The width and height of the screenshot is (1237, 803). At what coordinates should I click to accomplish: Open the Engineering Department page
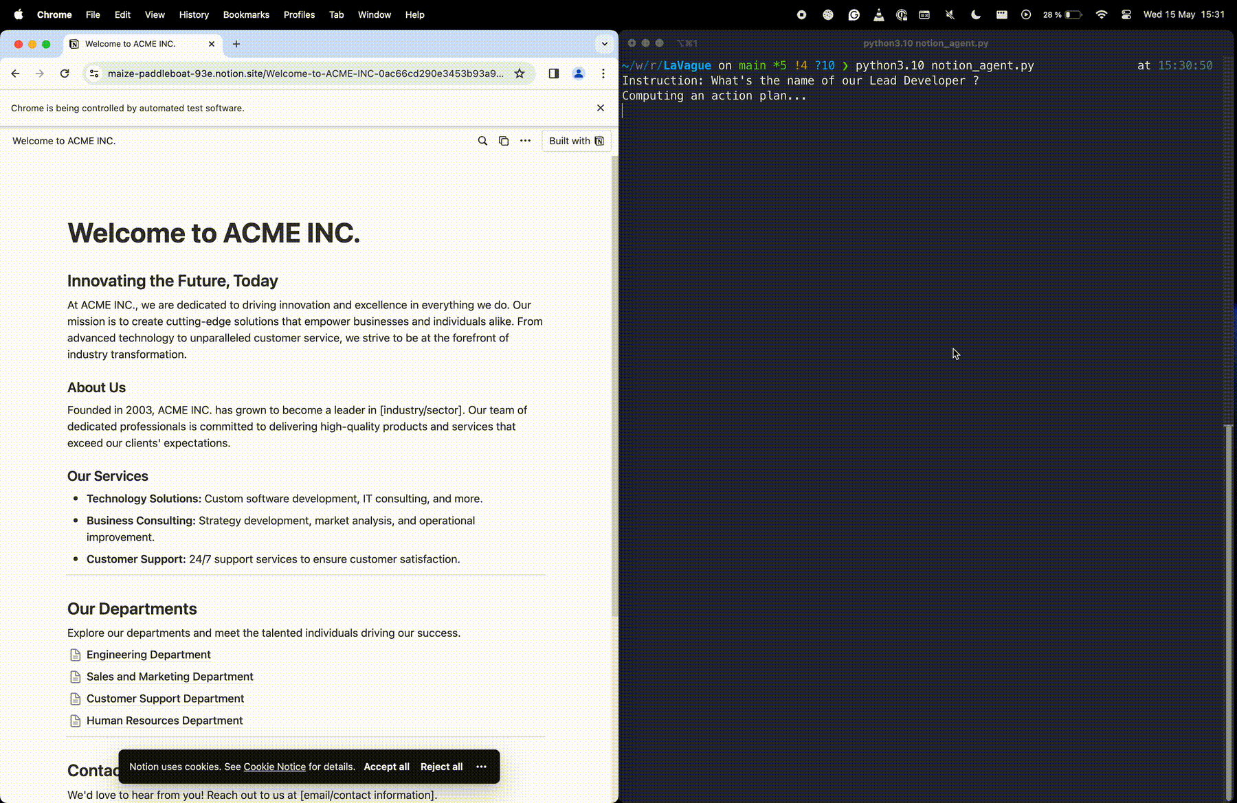(x=148, y=655)
